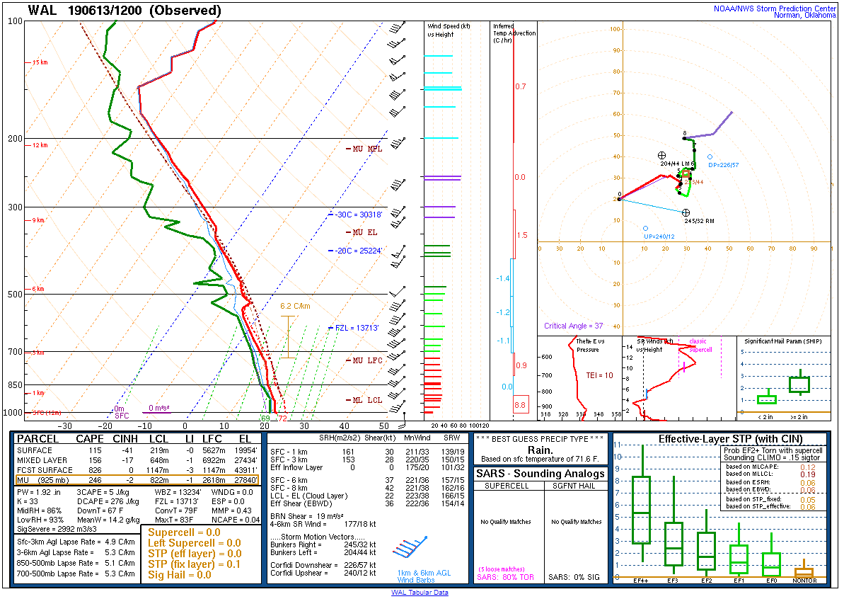Click 'Critical Angle = 37' on hodograph
Image resolution: width=844 pixels, height=599 pixels.
coord(573,326)
